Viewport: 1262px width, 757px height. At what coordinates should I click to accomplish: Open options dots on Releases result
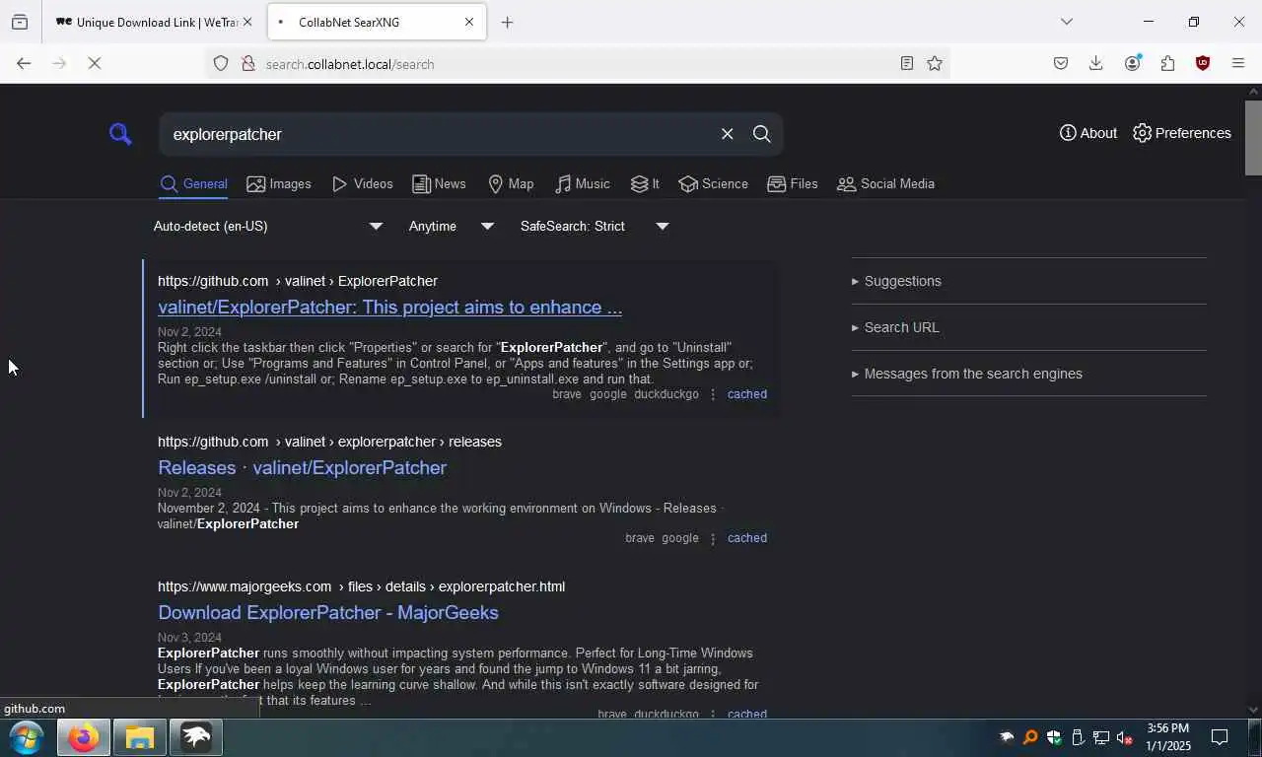(x=713, y=538)
